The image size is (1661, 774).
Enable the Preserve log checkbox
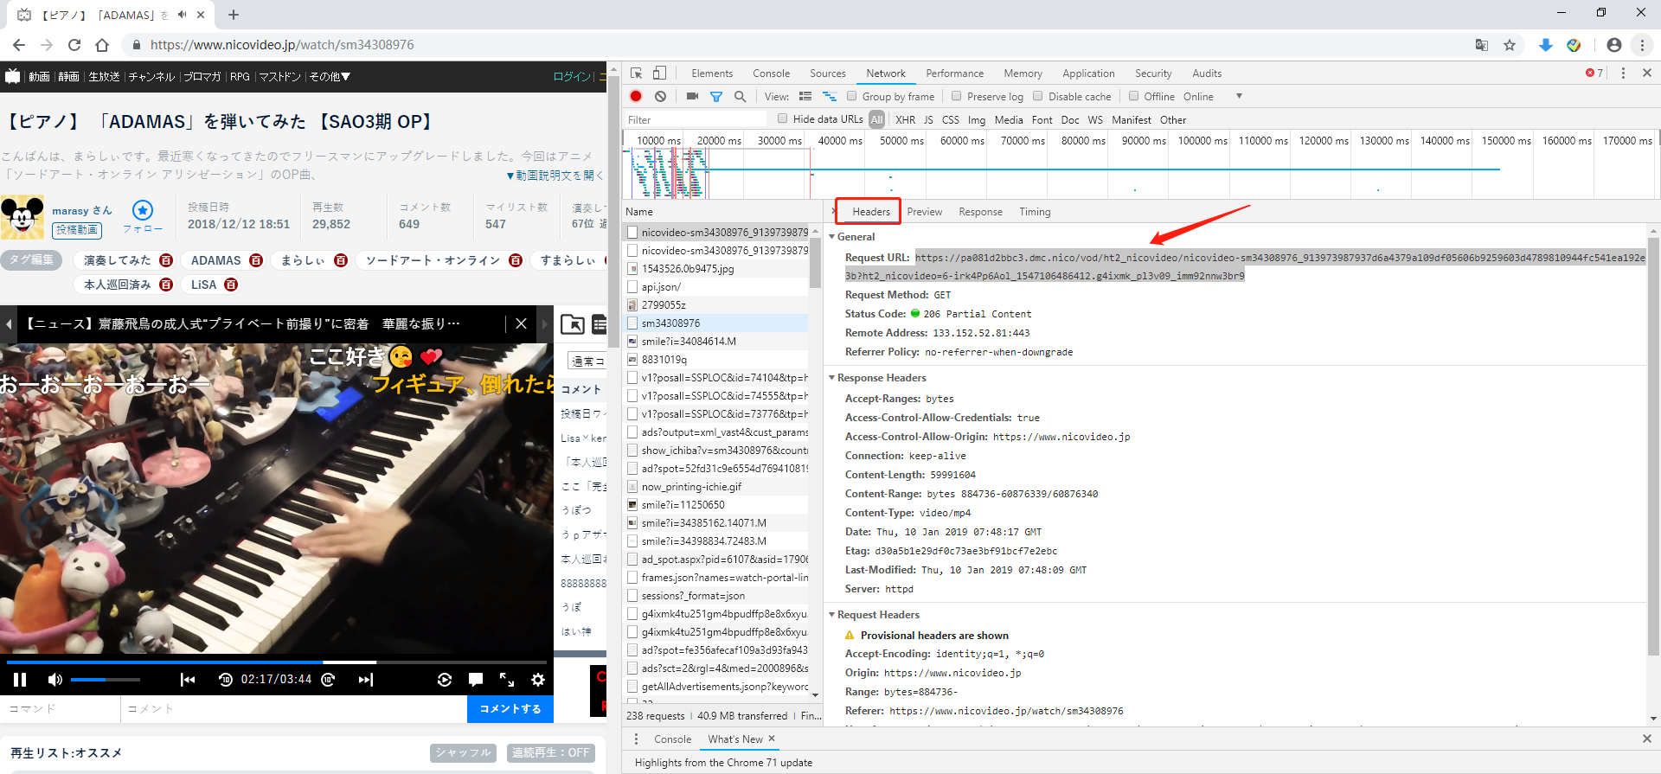(x=957, y=97)
